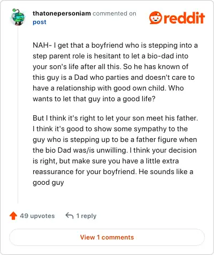Click the Reddit Snoo mascot logo icon
Screen dimensions: 214x255
coord(156,18)
